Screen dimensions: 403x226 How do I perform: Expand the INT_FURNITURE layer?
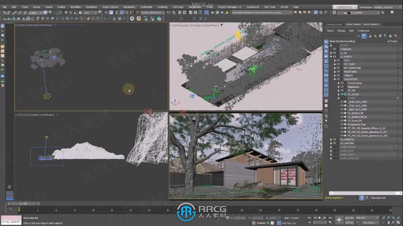click(x=335, y=68)
